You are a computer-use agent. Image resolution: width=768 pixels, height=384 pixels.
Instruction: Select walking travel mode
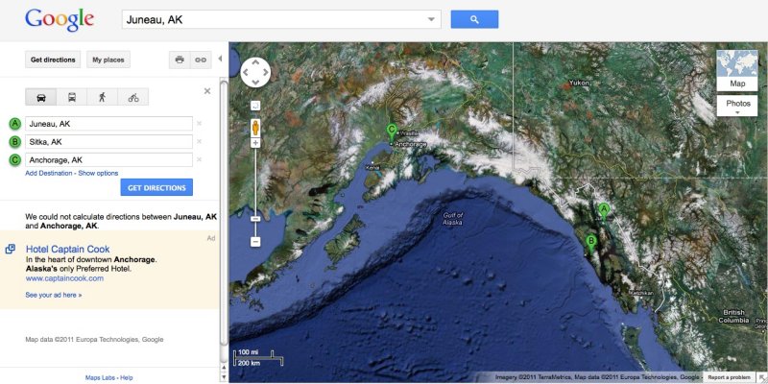pyautogui.click(x=103, y=97)
